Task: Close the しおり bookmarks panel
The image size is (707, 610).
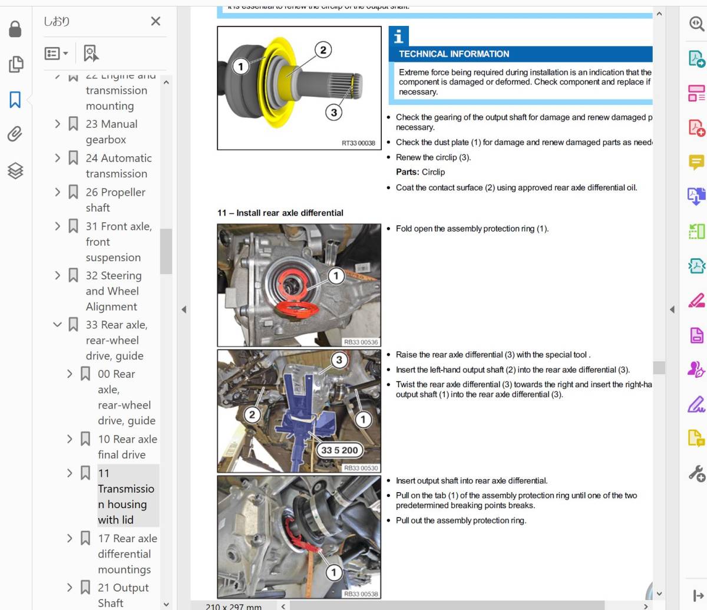Action: click(156, 21)
